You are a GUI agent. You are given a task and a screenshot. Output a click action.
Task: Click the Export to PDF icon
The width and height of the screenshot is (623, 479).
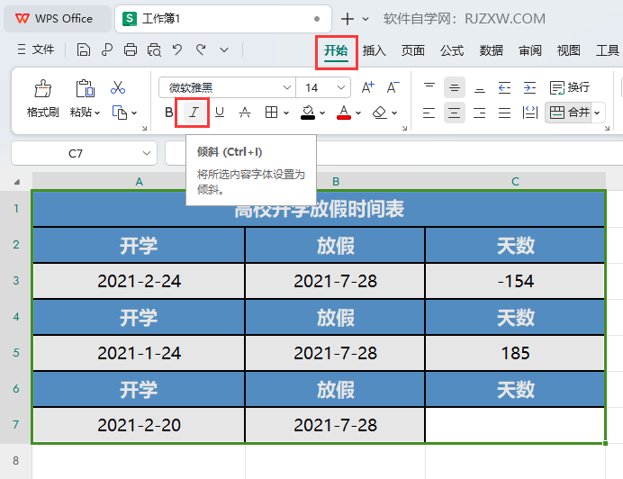107,50
